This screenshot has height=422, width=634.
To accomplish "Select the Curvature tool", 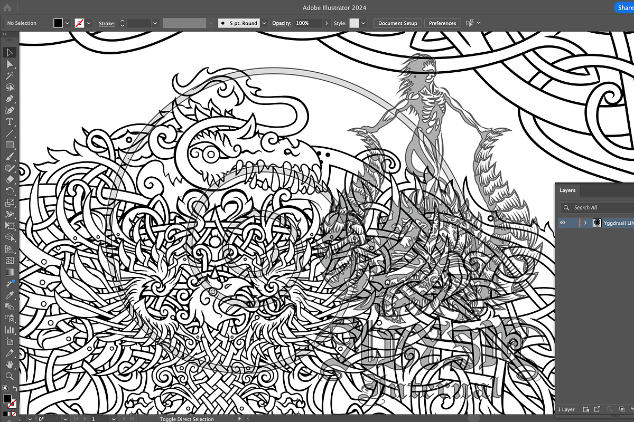I will [x=10, y=110].
